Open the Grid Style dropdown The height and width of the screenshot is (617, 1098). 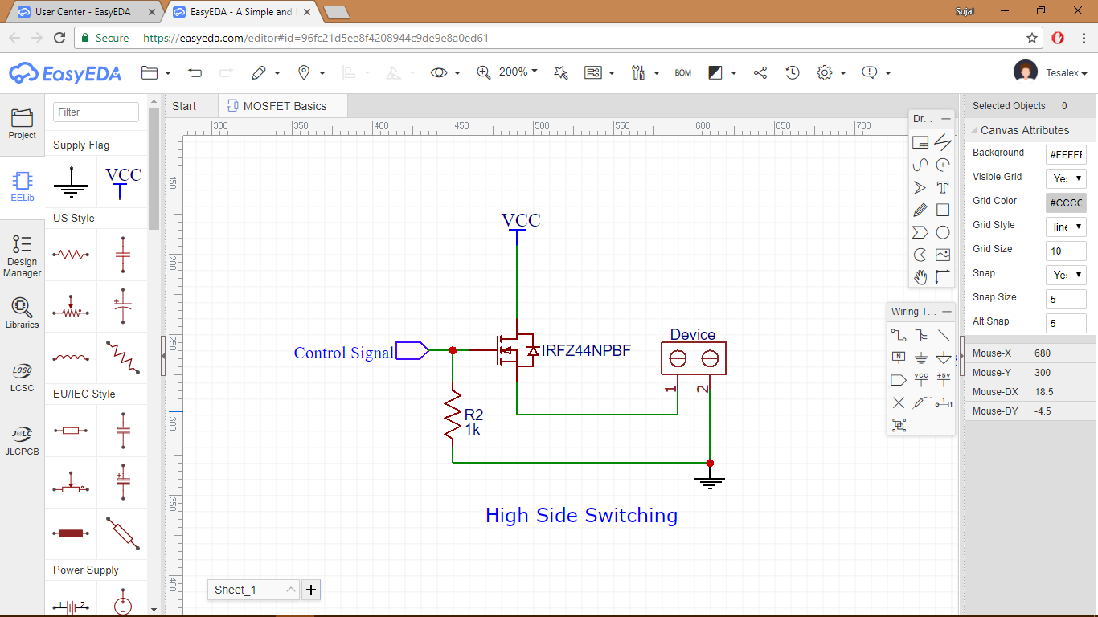(1065, 226)
